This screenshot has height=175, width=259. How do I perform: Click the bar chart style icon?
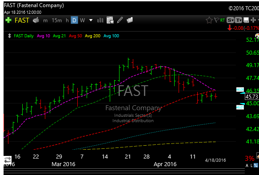click(100, 20)
